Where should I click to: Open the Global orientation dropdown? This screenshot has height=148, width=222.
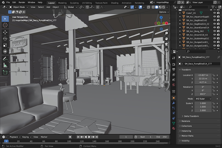[70, 7]
